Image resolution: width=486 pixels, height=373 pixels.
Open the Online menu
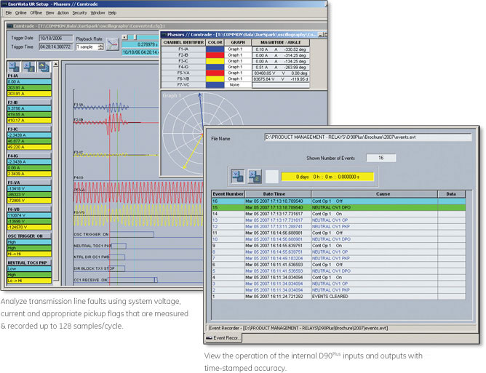click(x=21, y=12)
